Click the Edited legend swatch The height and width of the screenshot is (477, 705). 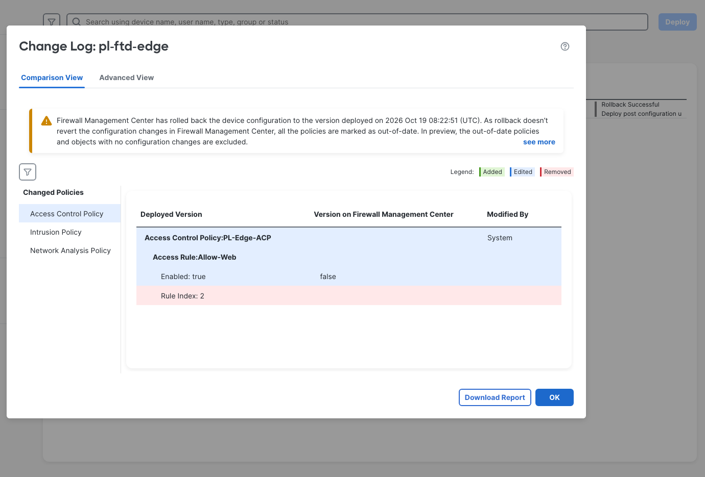coord(522,172)
